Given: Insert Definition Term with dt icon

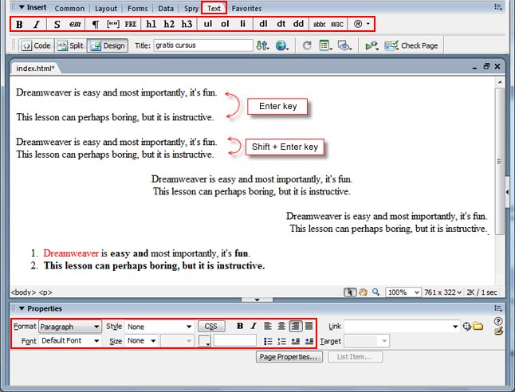Looking at the screenshot, I should coord(281,24).
